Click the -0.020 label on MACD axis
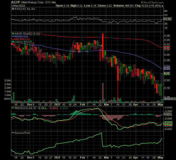The width and height of the screenshot is (176, 160). [168, 129]
